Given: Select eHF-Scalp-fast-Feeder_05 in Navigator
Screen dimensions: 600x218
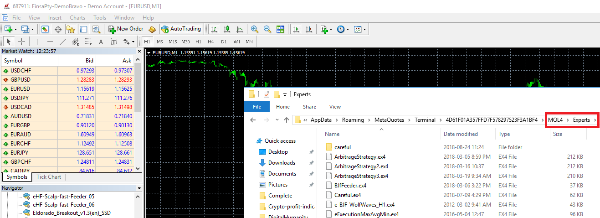Looking at the screenshot, I should pyautogui.click(x=63, y=196).
